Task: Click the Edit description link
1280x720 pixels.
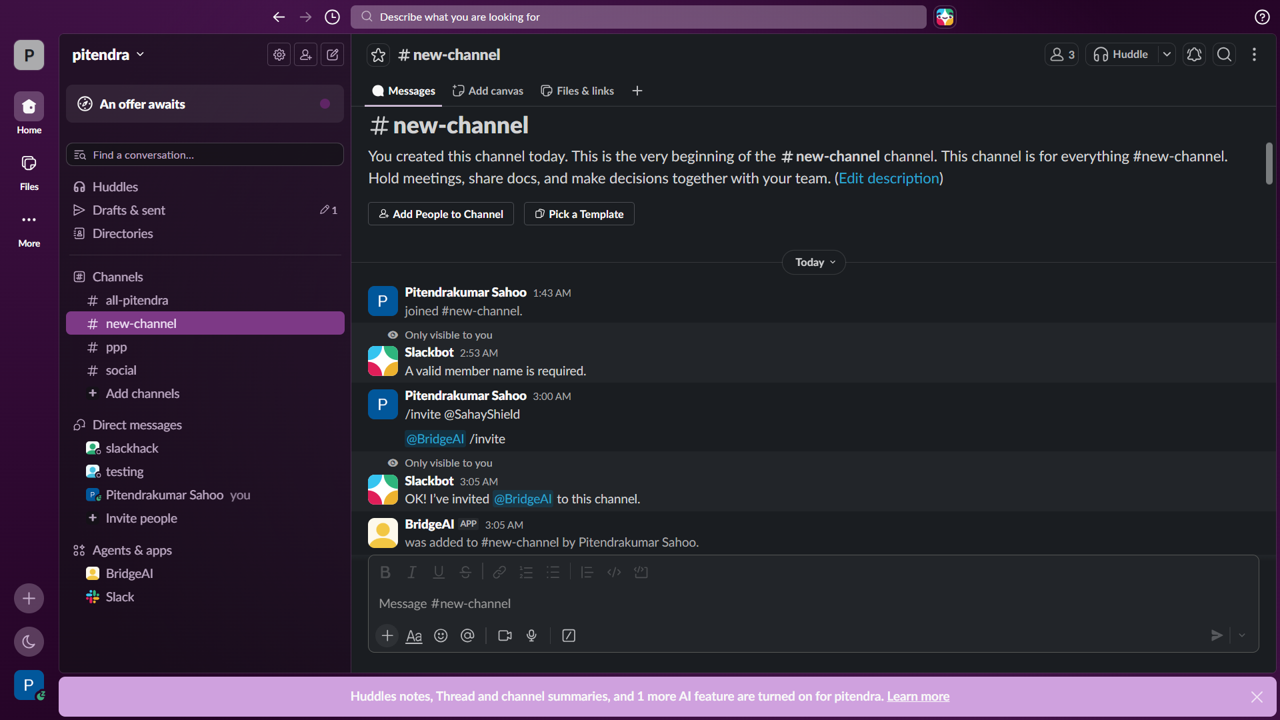Action: [x=889, y=179]
